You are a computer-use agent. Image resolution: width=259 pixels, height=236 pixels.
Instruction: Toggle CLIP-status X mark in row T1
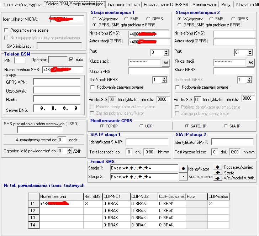(218, 204)
